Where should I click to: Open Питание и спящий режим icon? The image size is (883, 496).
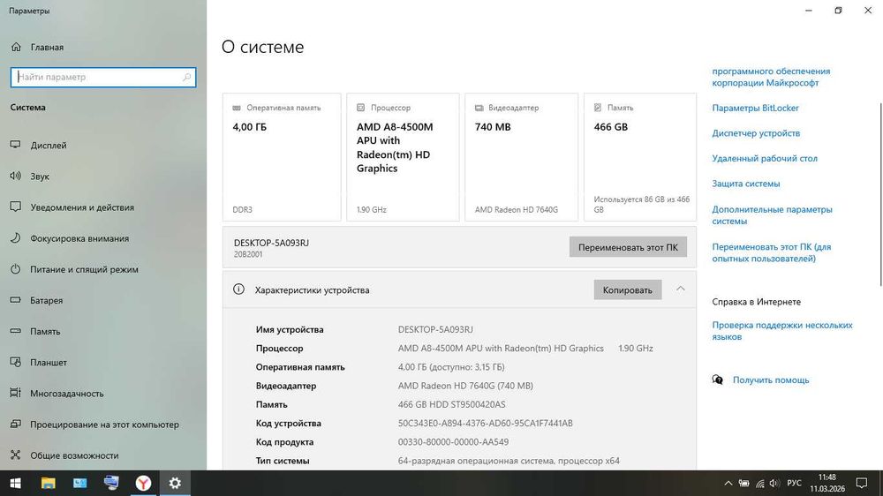point(16,269)
